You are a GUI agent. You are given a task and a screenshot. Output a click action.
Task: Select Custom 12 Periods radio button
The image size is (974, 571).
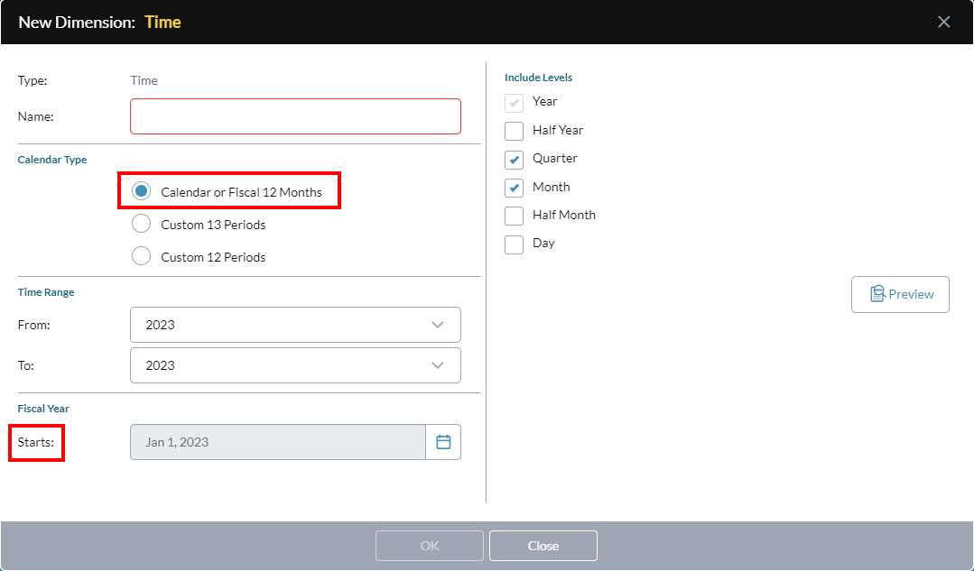pos(141,255)
